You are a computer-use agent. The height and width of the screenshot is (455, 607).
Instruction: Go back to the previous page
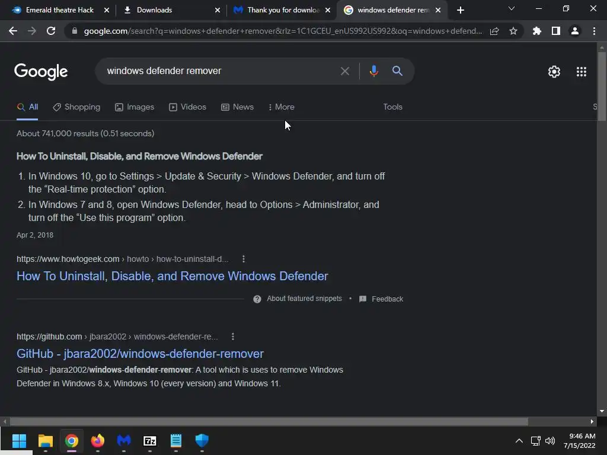[13, 31]
